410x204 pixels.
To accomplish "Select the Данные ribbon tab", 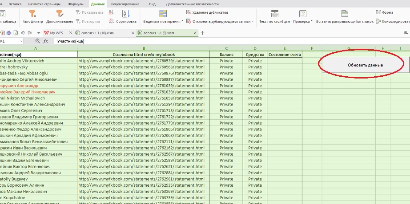I will coord(98,4).
